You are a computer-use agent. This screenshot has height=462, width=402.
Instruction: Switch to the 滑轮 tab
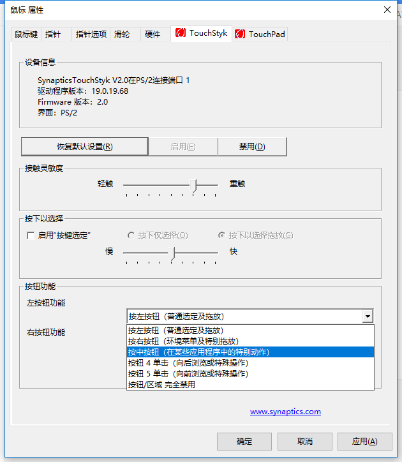[x=121, y=34]
